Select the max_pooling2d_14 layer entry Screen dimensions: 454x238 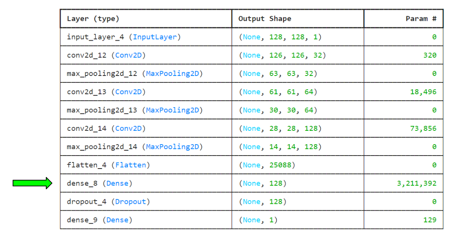pos(102,147)
